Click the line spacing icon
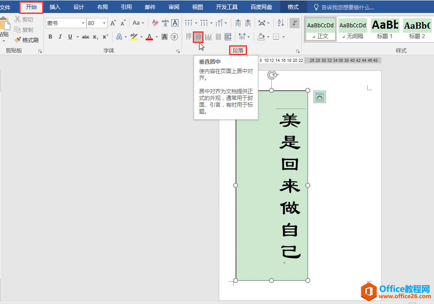The width and height of the screenshot is (434, 304). [x=242, y=37]
